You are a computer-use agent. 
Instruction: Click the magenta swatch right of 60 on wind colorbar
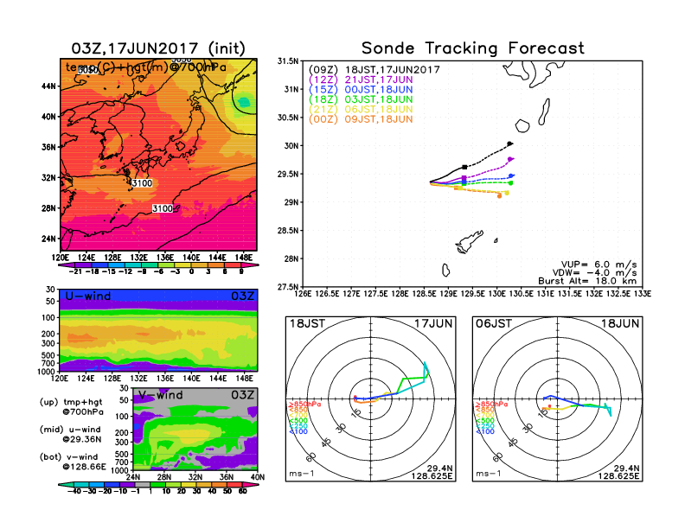point(250,485)
